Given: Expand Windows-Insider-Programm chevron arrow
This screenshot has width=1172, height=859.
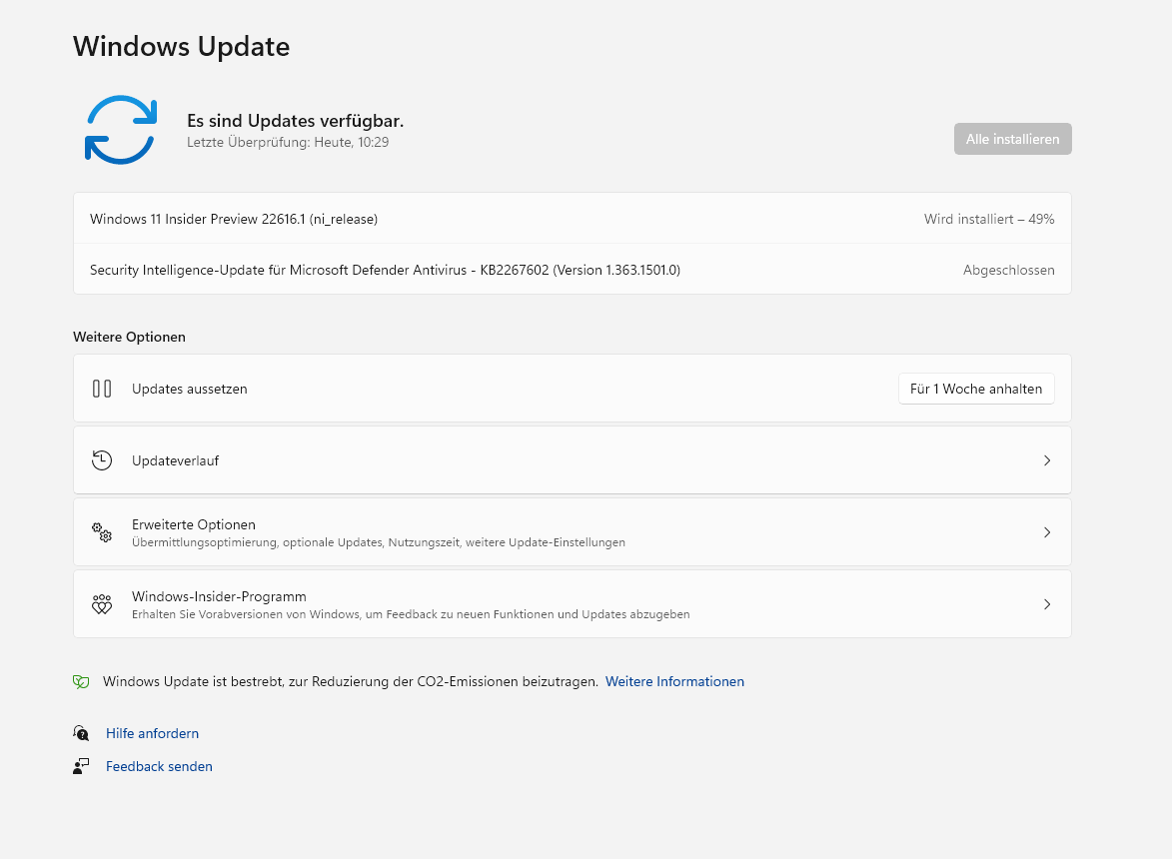Looking at the screenshot, I should tap(1047, 604).
